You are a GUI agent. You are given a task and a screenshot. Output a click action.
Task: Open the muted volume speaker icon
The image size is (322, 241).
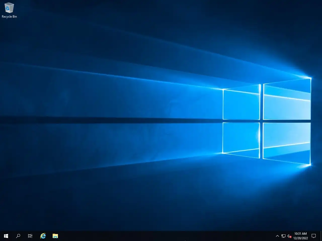click(x=290, y=236)
